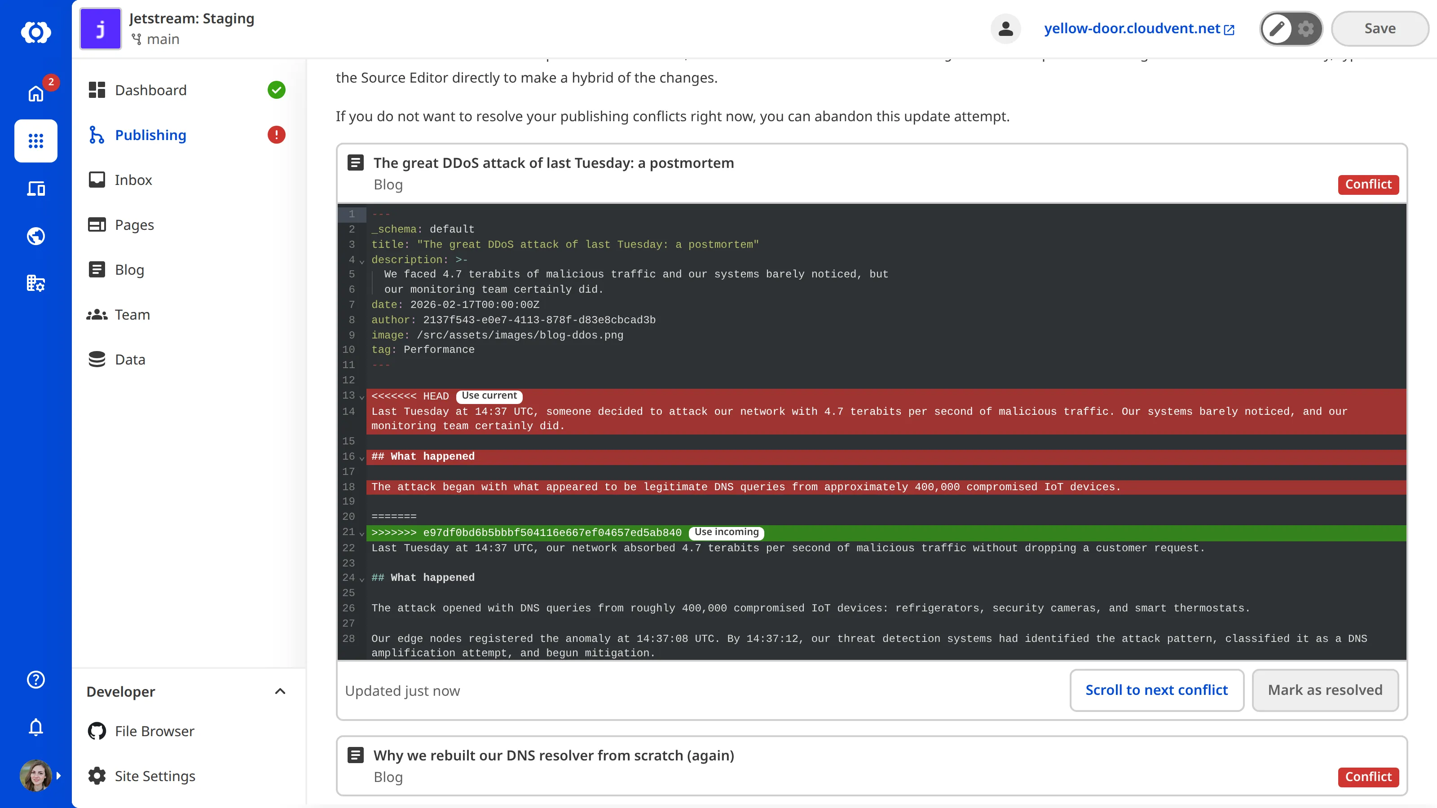1437x808 pixels.
Task: Fold the description block at line 4
Action: coord(361,261)
